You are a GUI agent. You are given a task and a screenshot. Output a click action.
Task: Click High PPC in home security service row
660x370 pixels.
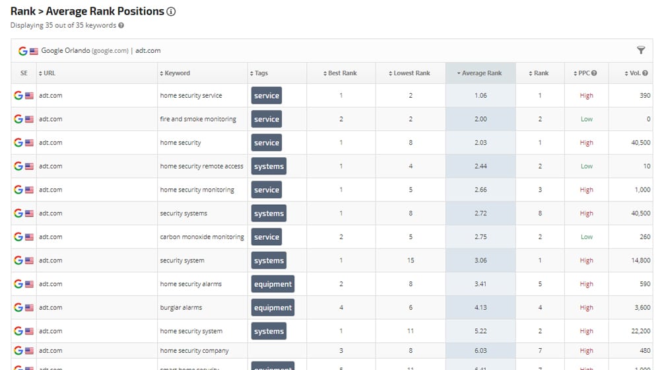coord(586,96)
